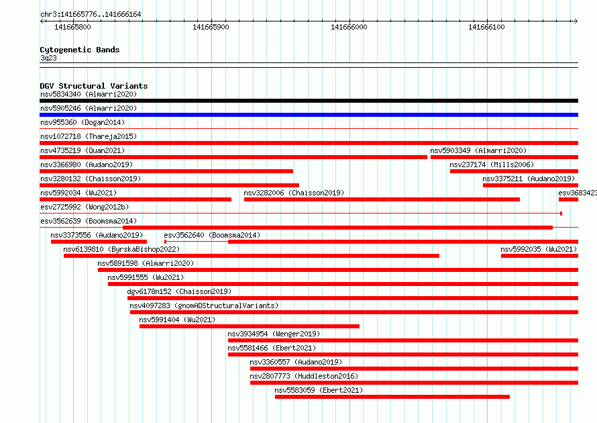The image size is (597, 423).
Task: Open nsv955360 (Dogan2014) variant
Action: tap(83, 122)
